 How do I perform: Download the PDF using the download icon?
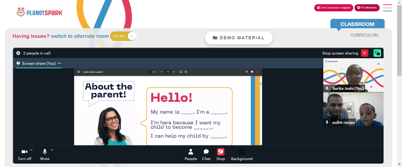tap(247, 72)
